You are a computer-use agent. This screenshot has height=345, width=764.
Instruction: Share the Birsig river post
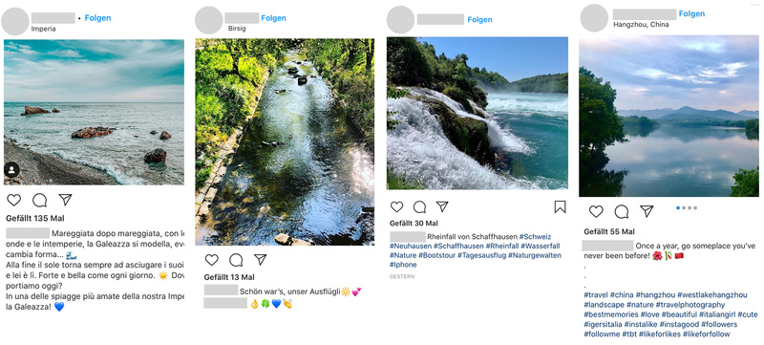pos(261,259)
